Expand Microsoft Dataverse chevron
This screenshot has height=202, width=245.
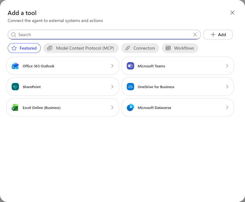click(x=227, y=107)
